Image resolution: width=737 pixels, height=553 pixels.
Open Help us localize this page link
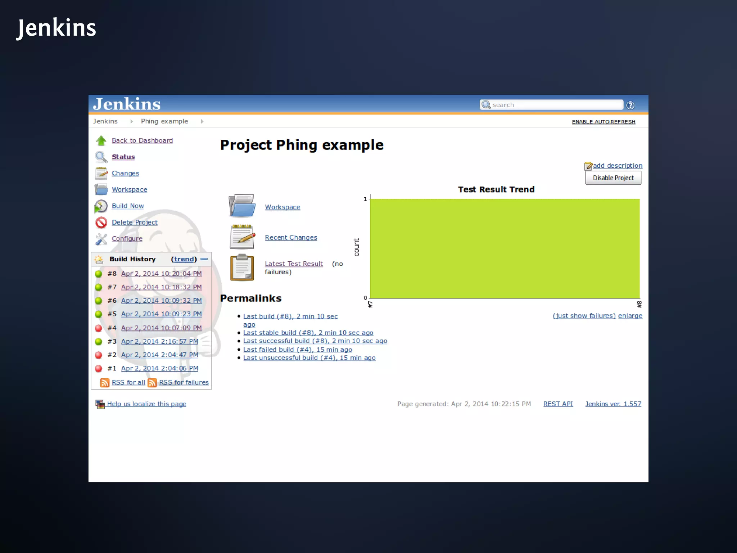coord(146,404)
